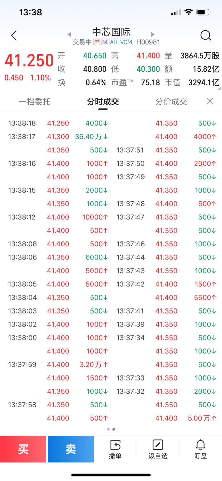Tap the back arrow icon
222x481 pixels.
tap(14, 36)
